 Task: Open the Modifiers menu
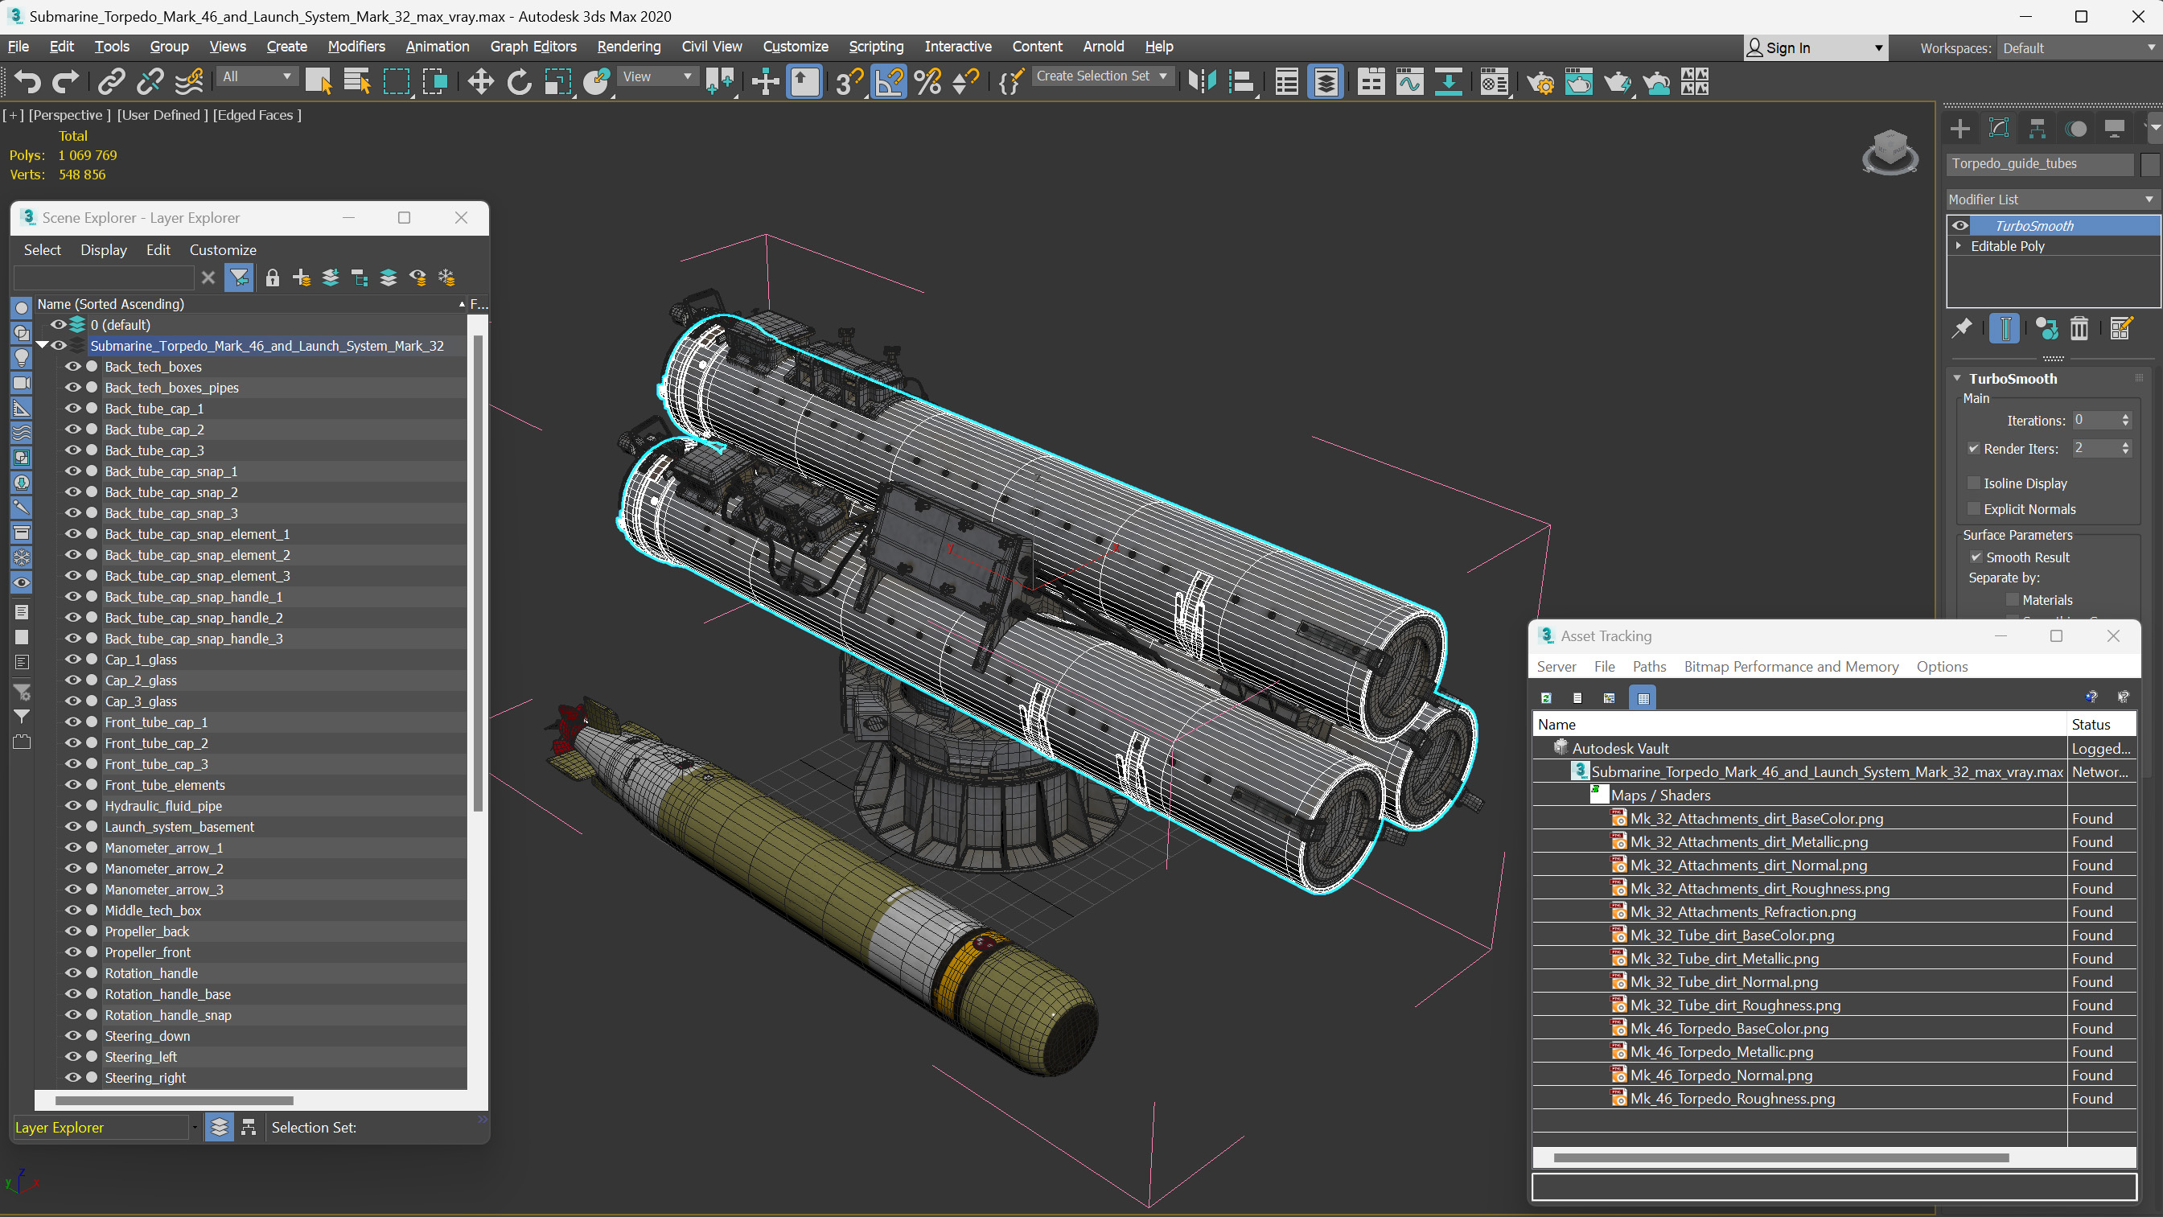pyautogui.click(x=356, y=47)
